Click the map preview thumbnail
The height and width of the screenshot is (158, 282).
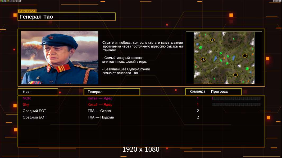[x=224, y=58]
